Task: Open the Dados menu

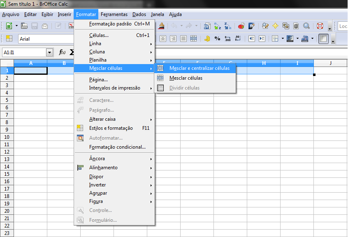Action: pyautogui.click(x=139, y=14)
